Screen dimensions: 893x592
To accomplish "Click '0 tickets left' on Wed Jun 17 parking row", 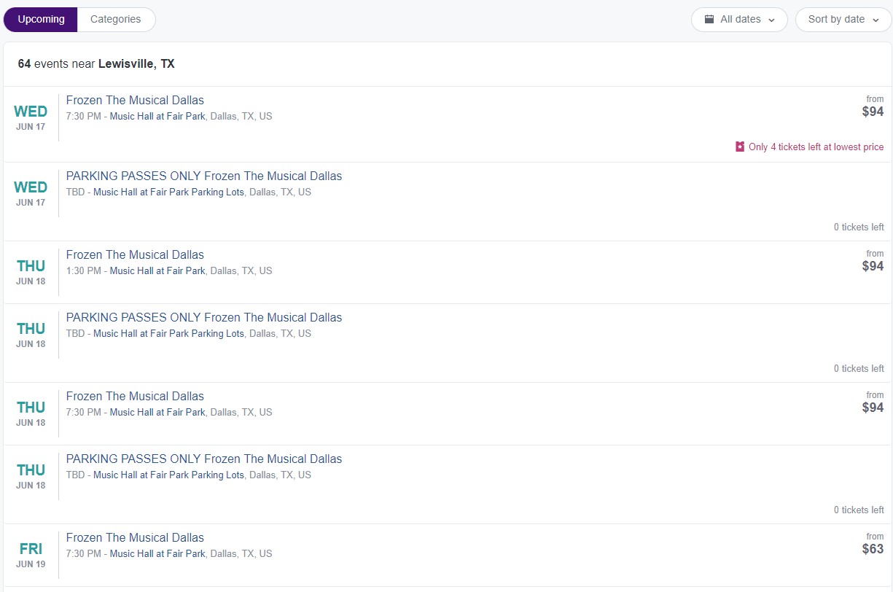I will (859, 227).
